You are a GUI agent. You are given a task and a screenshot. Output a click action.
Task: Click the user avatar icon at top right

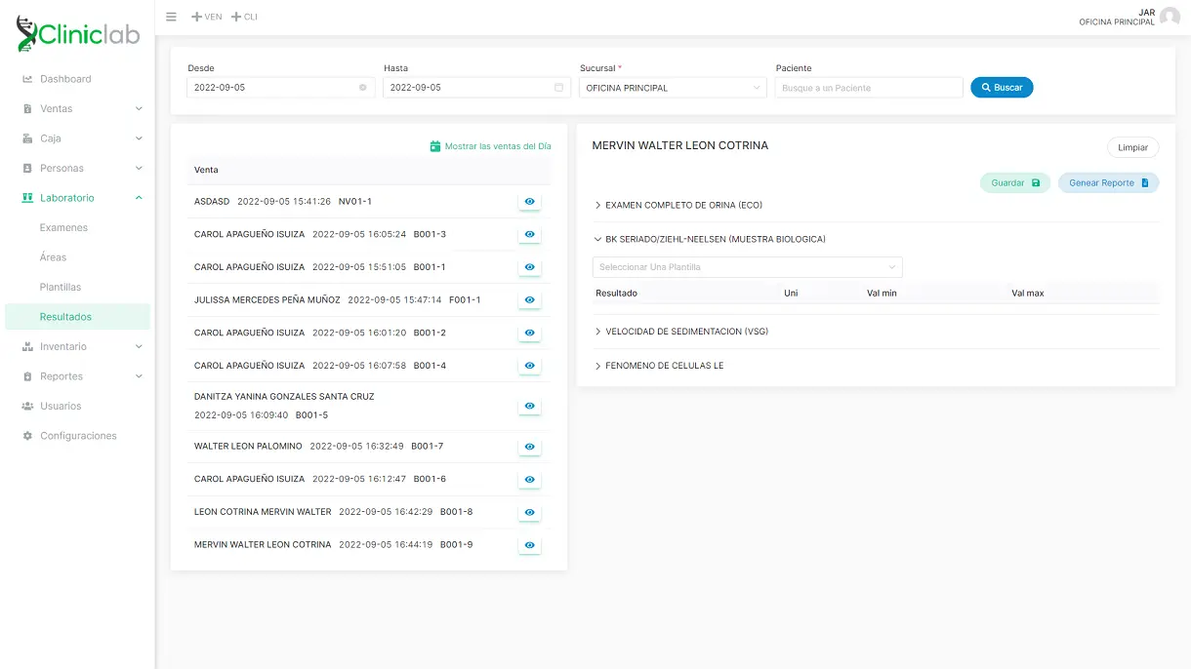point(1170,17)
